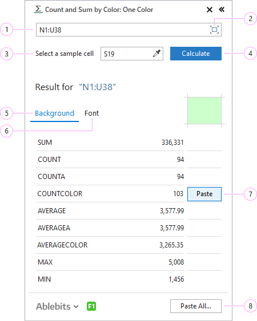
Task: Select the MAX row value 5,008
Action: tap(176, 262)
